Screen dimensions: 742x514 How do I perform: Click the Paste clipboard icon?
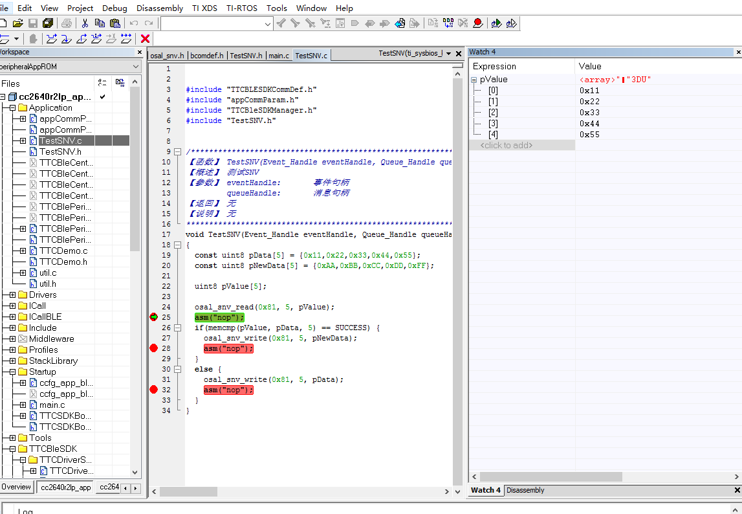[115, 23]
